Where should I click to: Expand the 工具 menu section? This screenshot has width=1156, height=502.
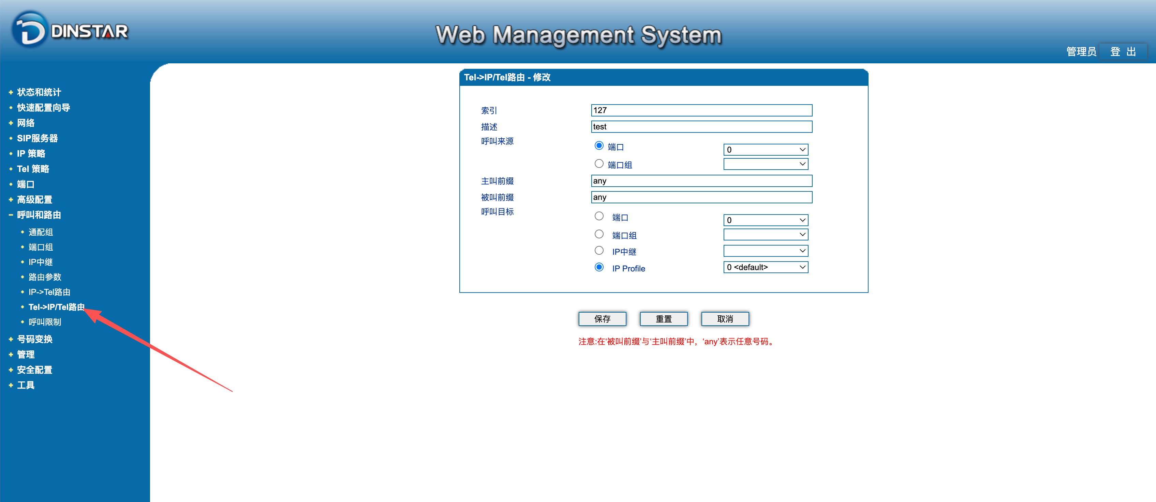pyautogui.click(x=26, y=385)
